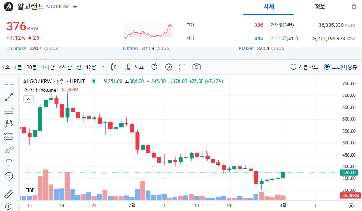362x211 pixels.
Task: Select the ruler measure tool
Action: pos(9,194)
